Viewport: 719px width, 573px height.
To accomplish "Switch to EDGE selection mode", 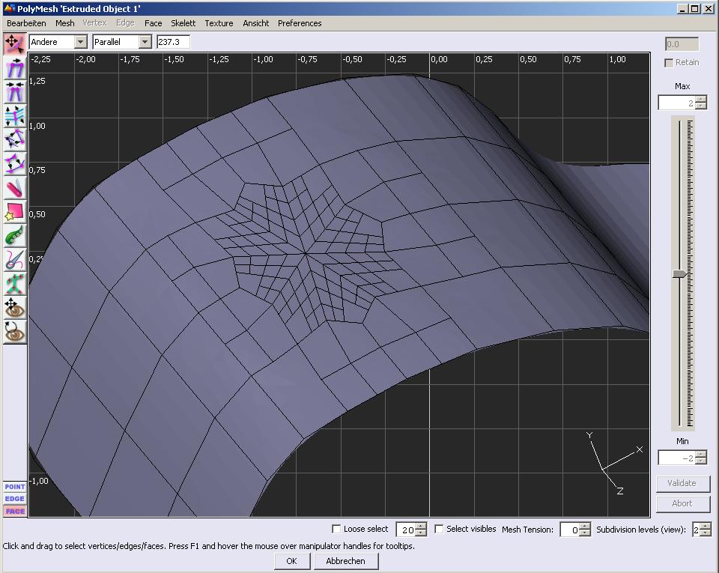I will tap(15, 499).
